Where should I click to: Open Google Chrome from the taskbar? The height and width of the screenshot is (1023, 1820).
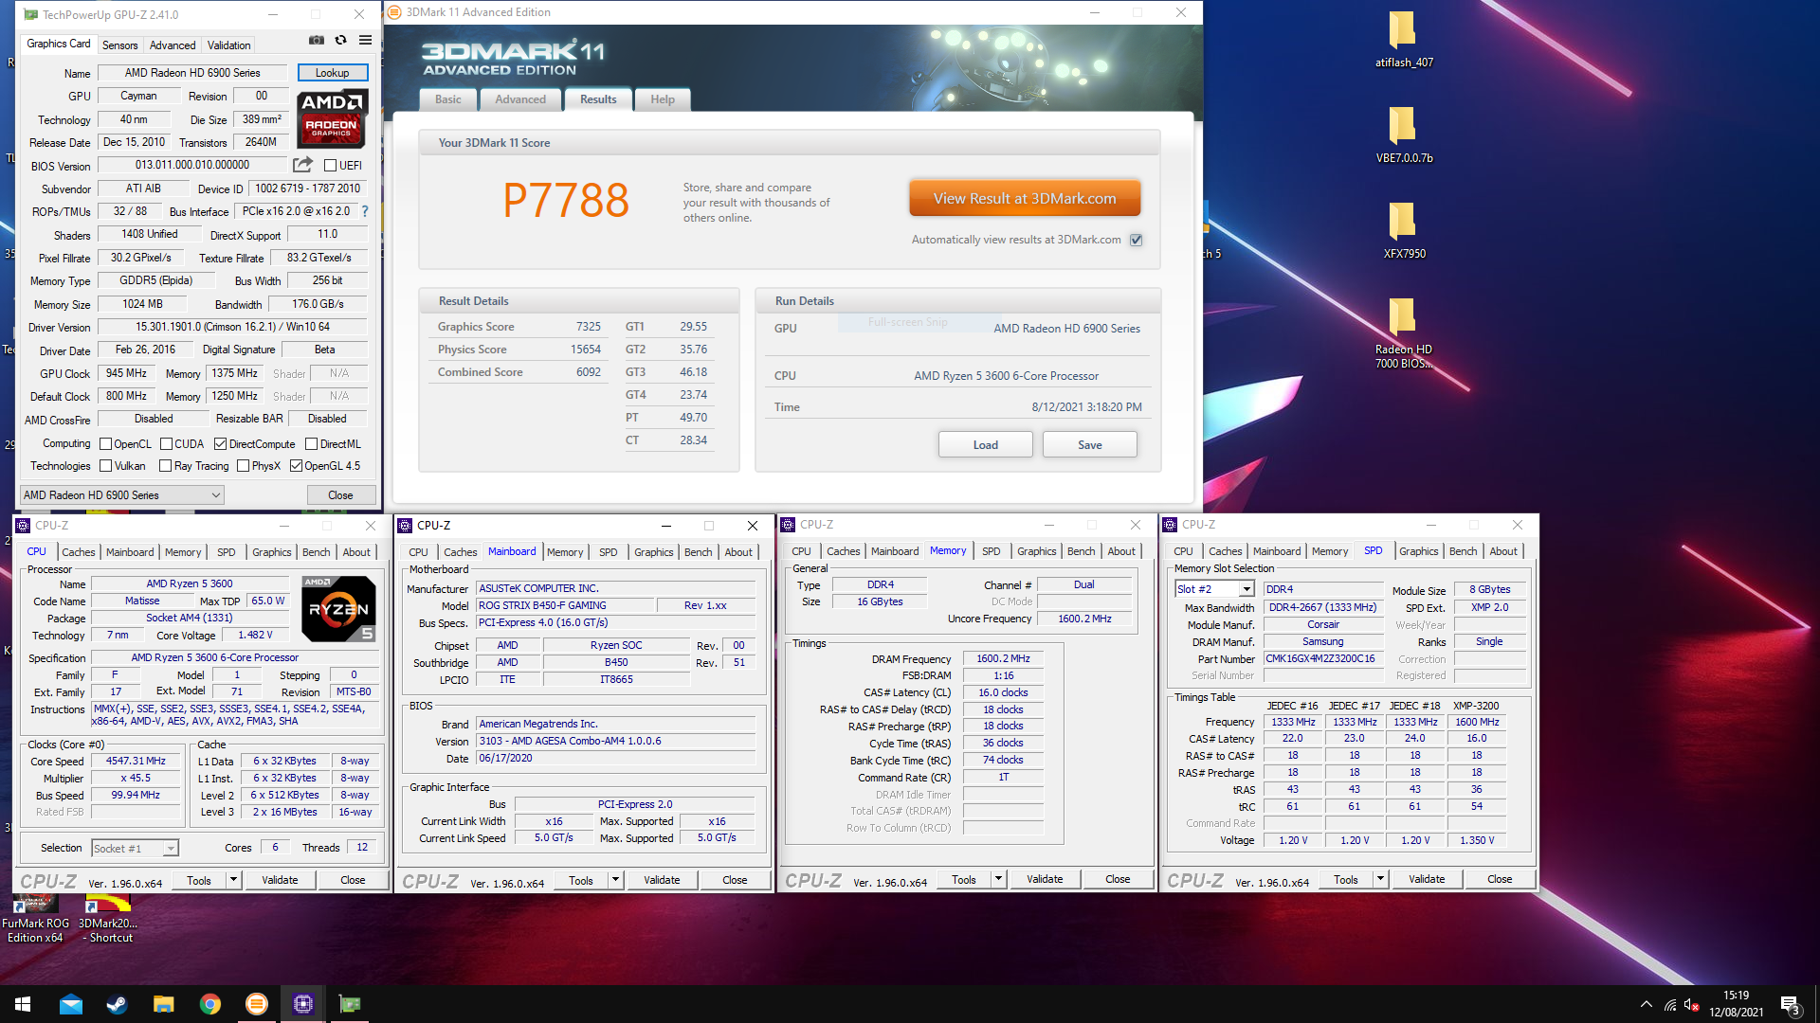tap(209, 1004)
